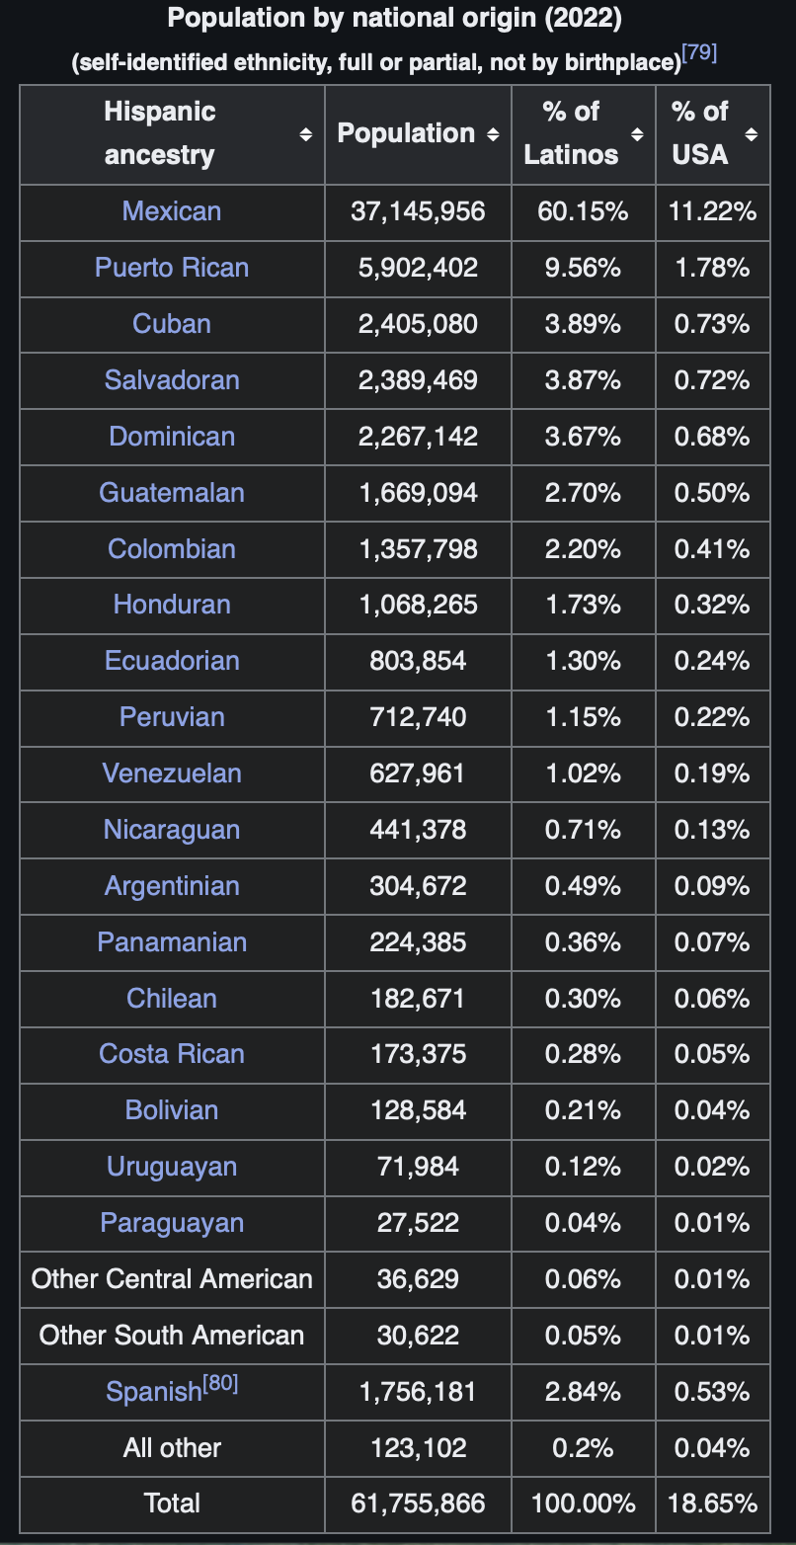
Task: Open the Mexican ancestry link
Action: click(x=172, y=211)
